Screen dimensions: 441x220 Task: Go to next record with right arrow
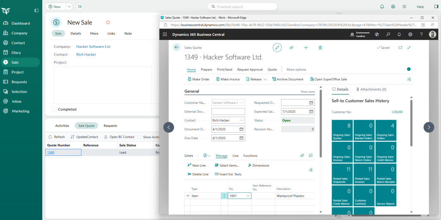[x=429, y=127]
